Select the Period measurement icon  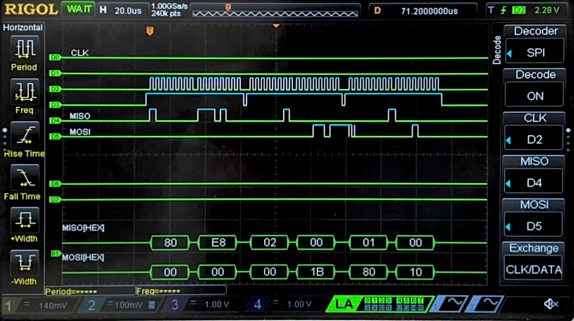[x=24, y=48]
